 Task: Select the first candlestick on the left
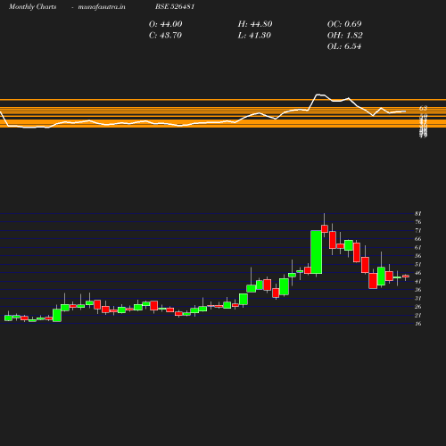point(8,318)
